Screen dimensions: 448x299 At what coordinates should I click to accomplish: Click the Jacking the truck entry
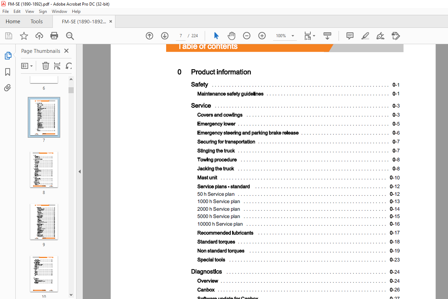coord(216,169)
